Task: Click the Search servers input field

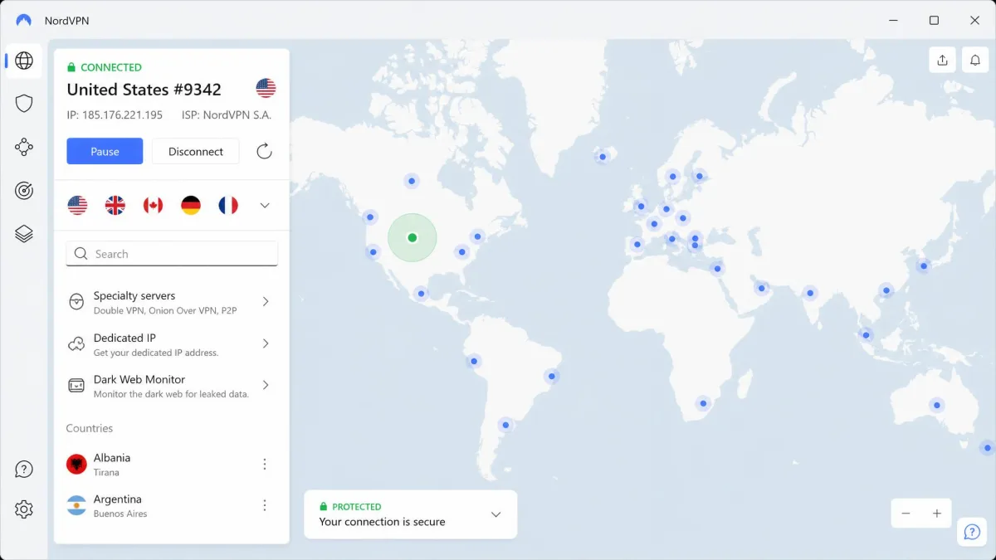Action: (172, 254)
